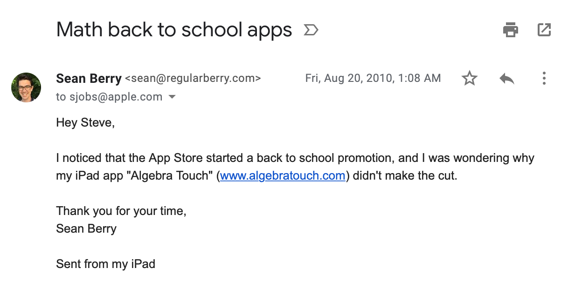568x295 pixels.
Task: Click the importance marker beside the subject
Action: coord(311,30)
